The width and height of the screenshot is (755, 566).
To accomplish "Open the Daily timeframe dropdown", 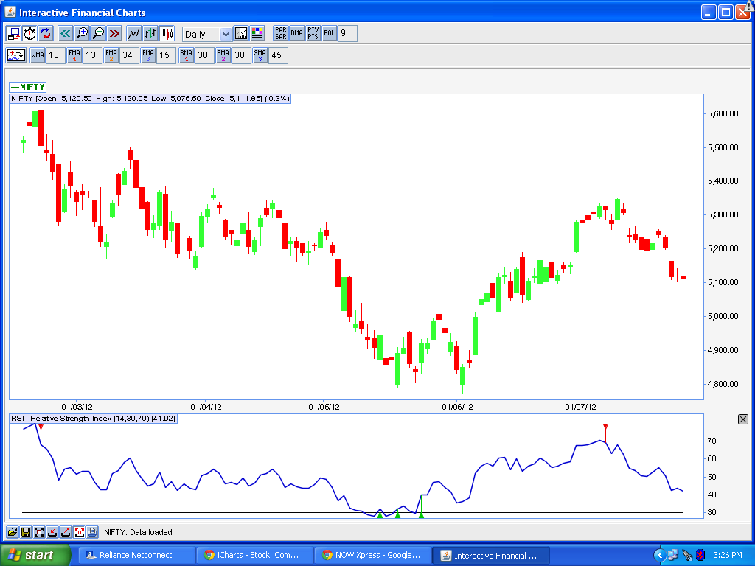I will 226,34.
